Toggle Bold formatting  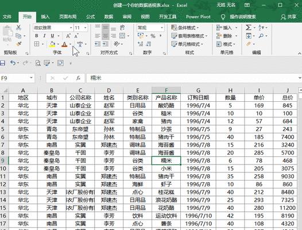tap(37, 36)
